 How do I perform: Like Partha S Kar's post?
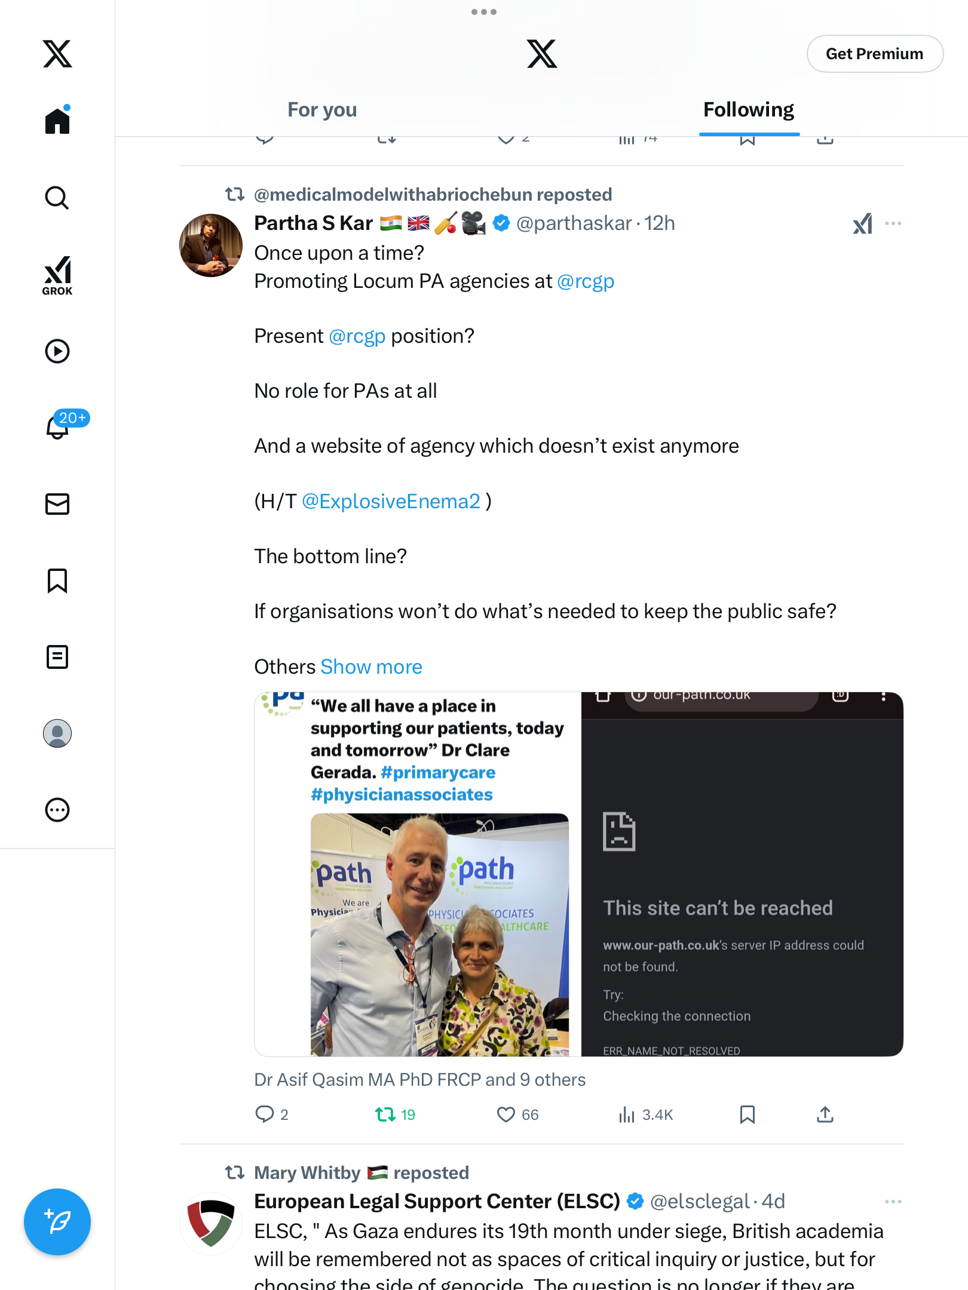pyautogui.click(x=506, y=1114)
